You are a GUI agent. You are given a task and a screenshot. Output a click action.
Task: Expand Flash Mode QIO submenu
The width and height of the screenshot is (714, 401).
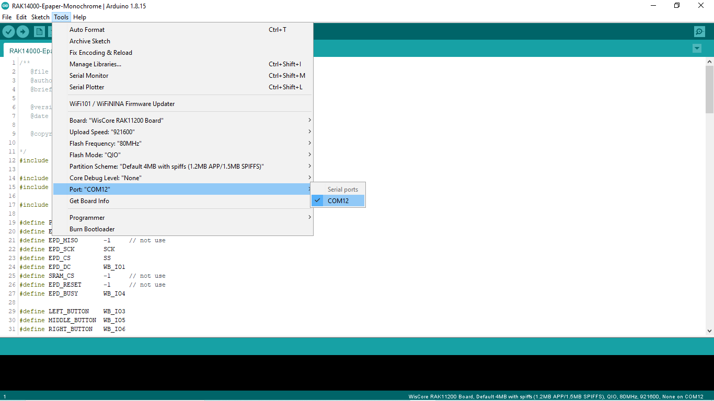coord(183,155)
